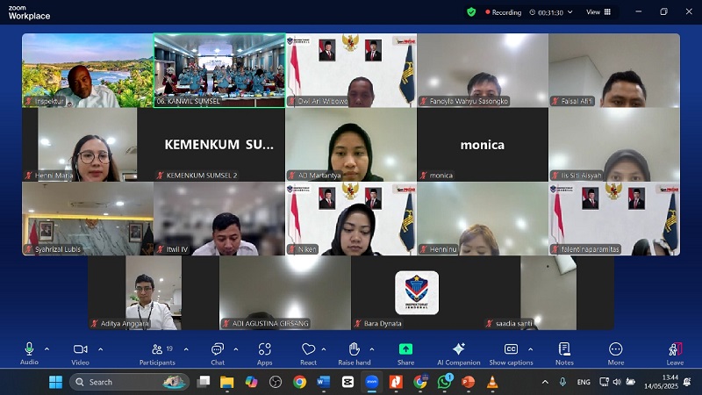This screenshot has width=702, height=395.
Task: Open the More options menu
Action: [616, 354]
